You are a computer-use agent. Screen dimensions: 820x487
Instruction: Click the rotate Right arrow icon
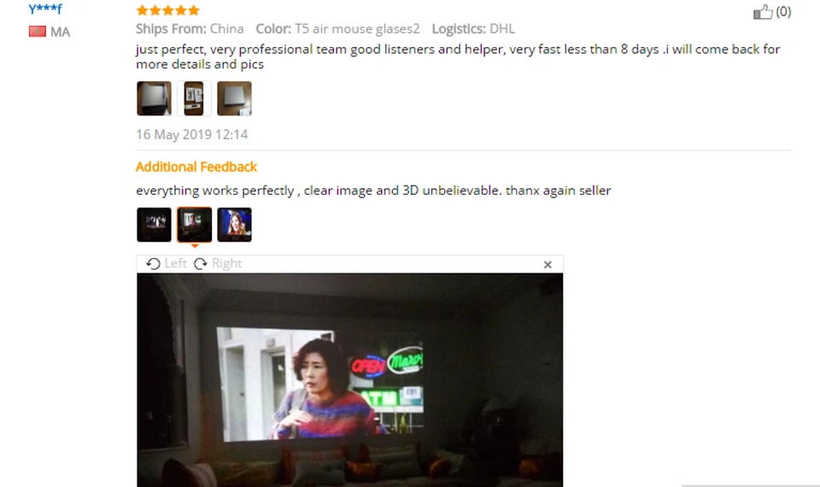[201, 264]
